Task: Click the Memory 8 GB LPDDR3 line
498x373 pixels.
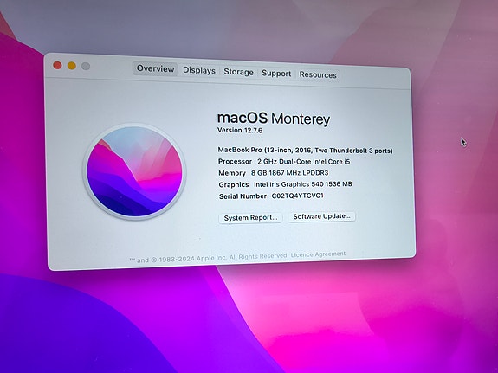Action: [274, 173]
